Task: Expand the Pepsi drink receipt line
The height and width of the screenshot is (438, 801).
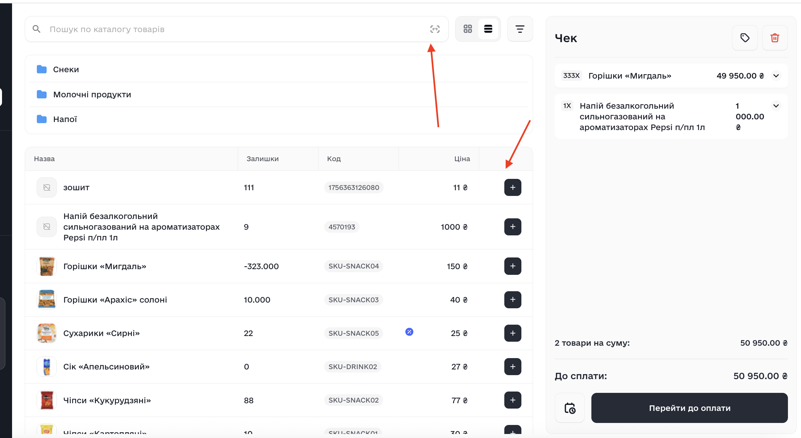Action: [x=776, y=106]
